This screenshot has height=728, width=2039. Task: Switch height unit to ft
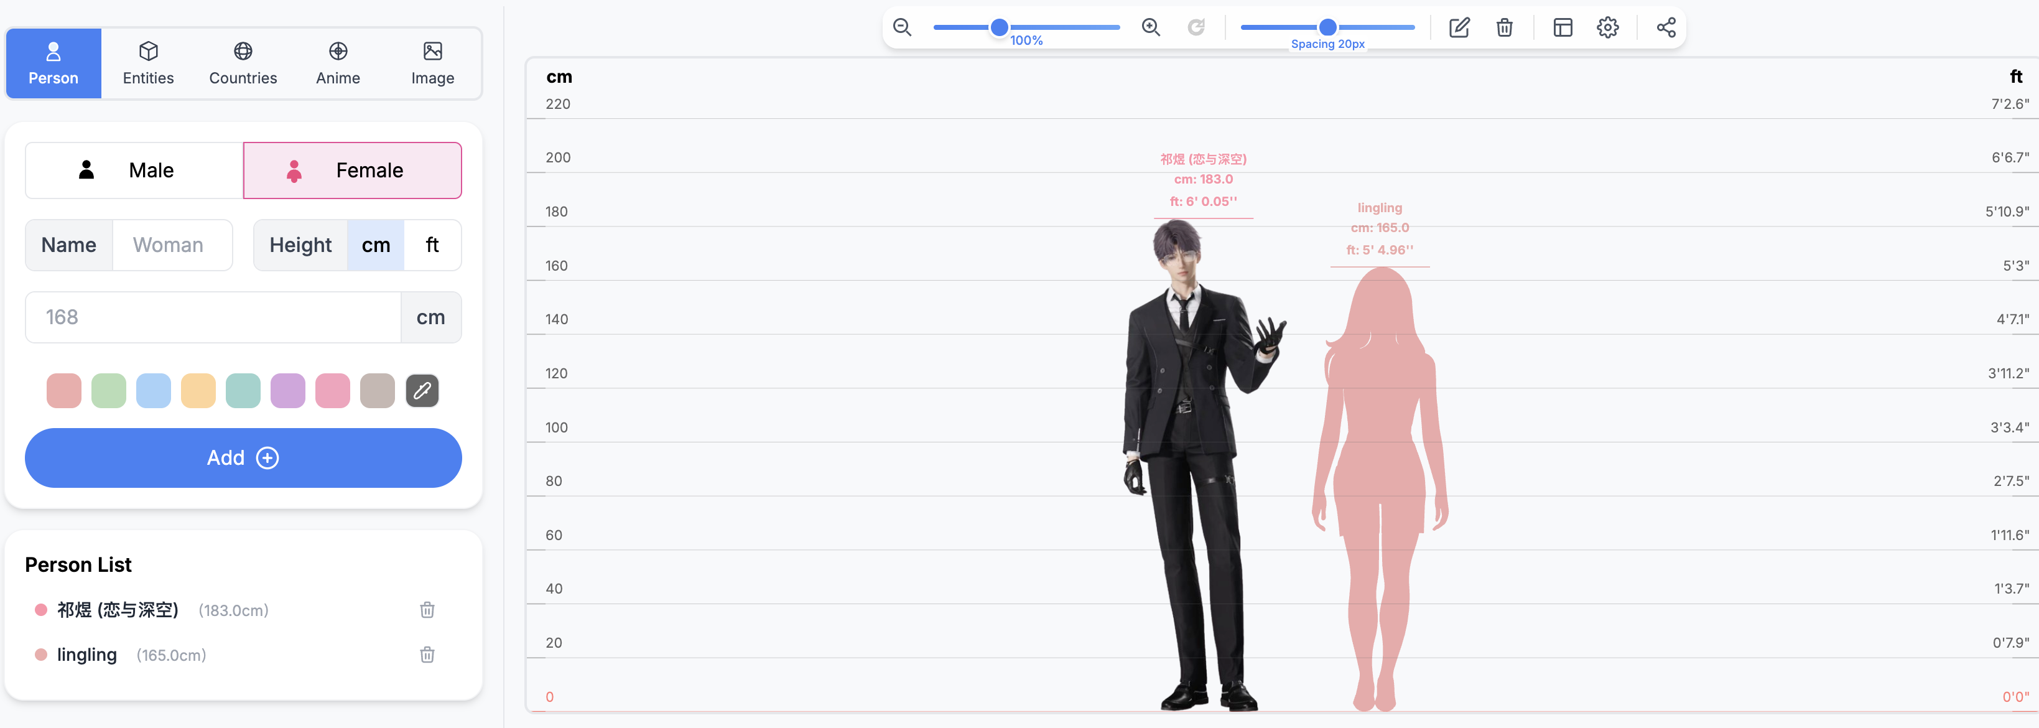click(432, 246)
